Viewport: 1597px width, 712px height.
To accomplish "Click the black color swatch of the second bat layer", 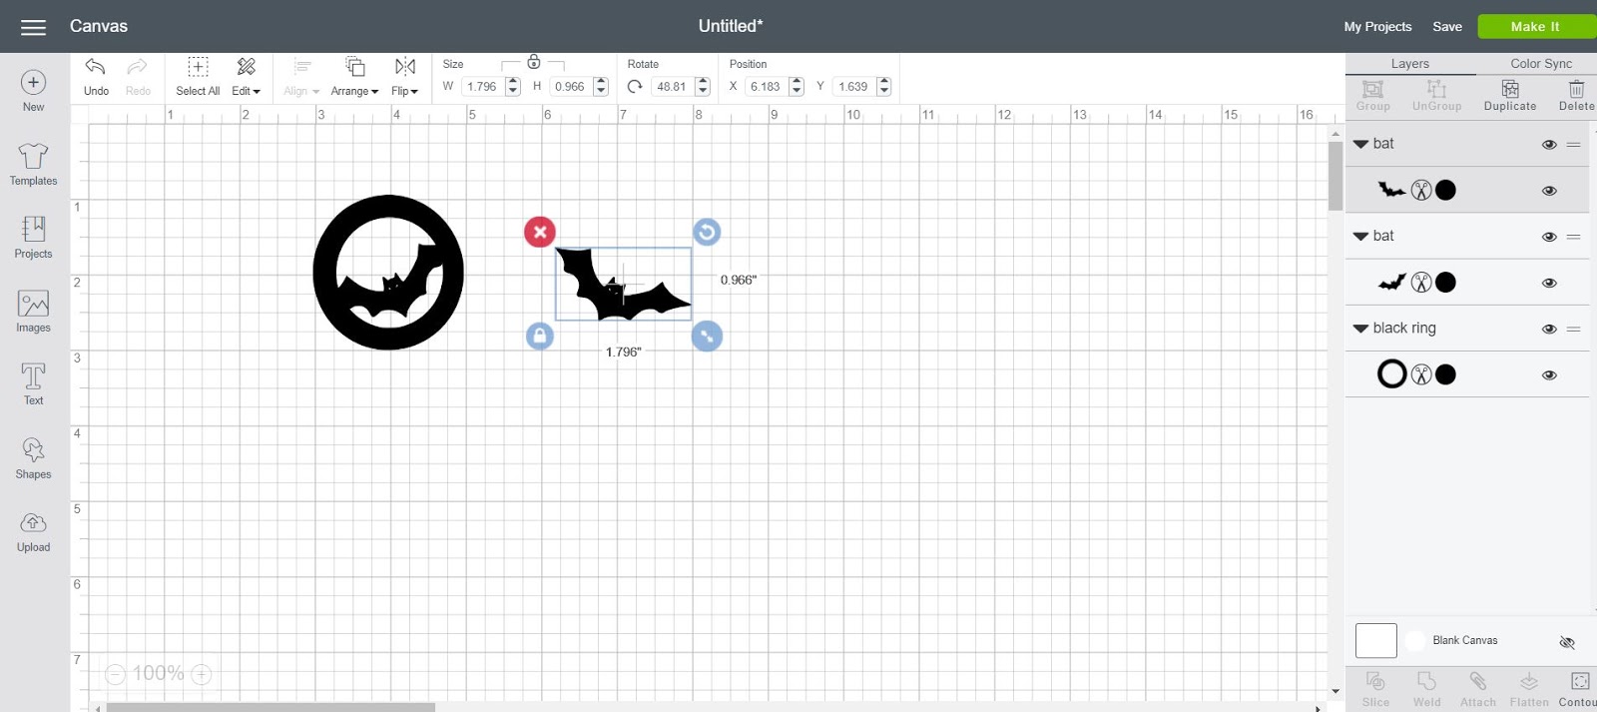I will click(1445, 283).
